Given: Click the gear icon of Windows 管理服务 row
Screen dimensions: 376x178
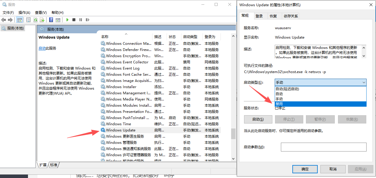Looking at the screenshot, I should point(103,142).
